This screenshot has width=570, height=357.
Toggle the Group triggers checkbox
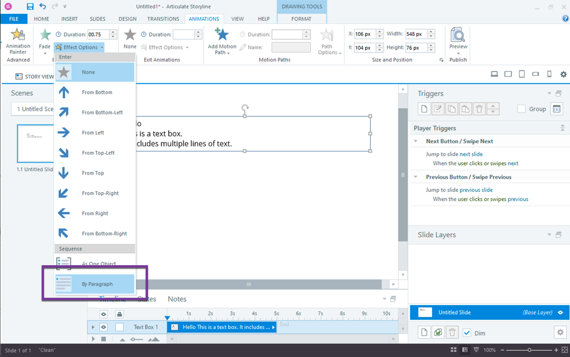[522, 109]
